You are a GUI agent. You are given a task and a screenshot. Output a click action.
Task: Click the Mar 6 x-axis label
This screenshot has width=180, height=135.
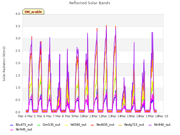click(41, 116)
